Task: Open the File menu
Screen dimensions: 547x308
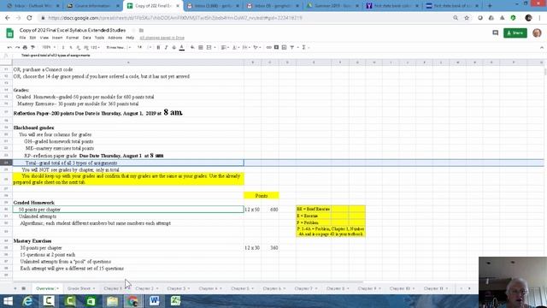Action: click(23, 38)
